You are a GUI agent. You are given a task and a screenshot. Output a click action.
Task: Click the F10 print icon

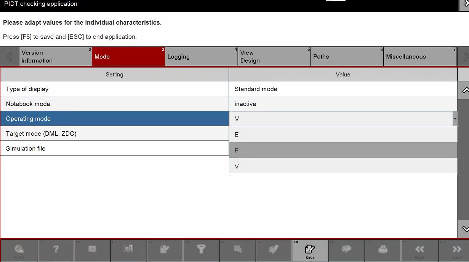383,250
